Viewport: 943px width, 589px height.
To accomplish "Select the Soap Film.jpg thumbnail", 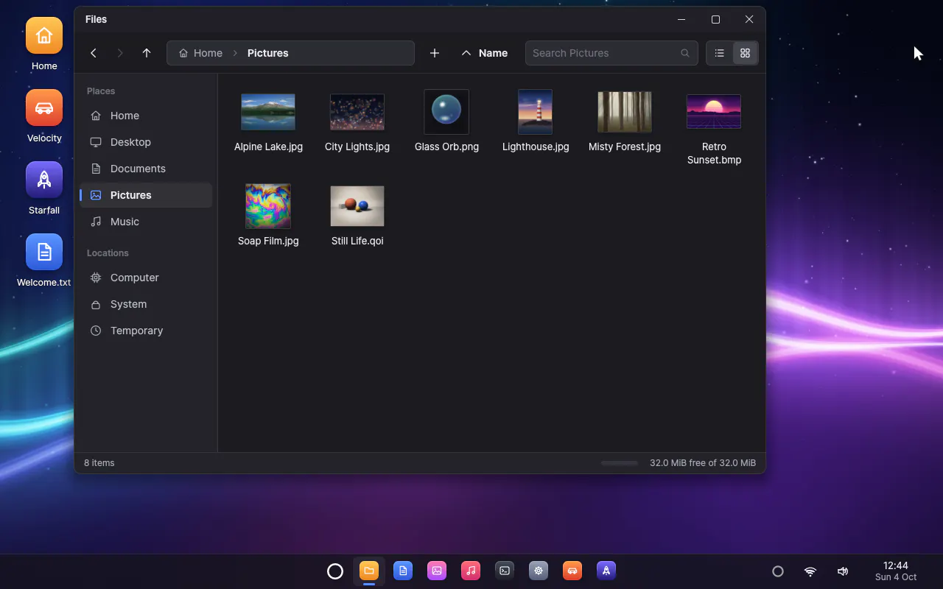I will tap(268, 206).
